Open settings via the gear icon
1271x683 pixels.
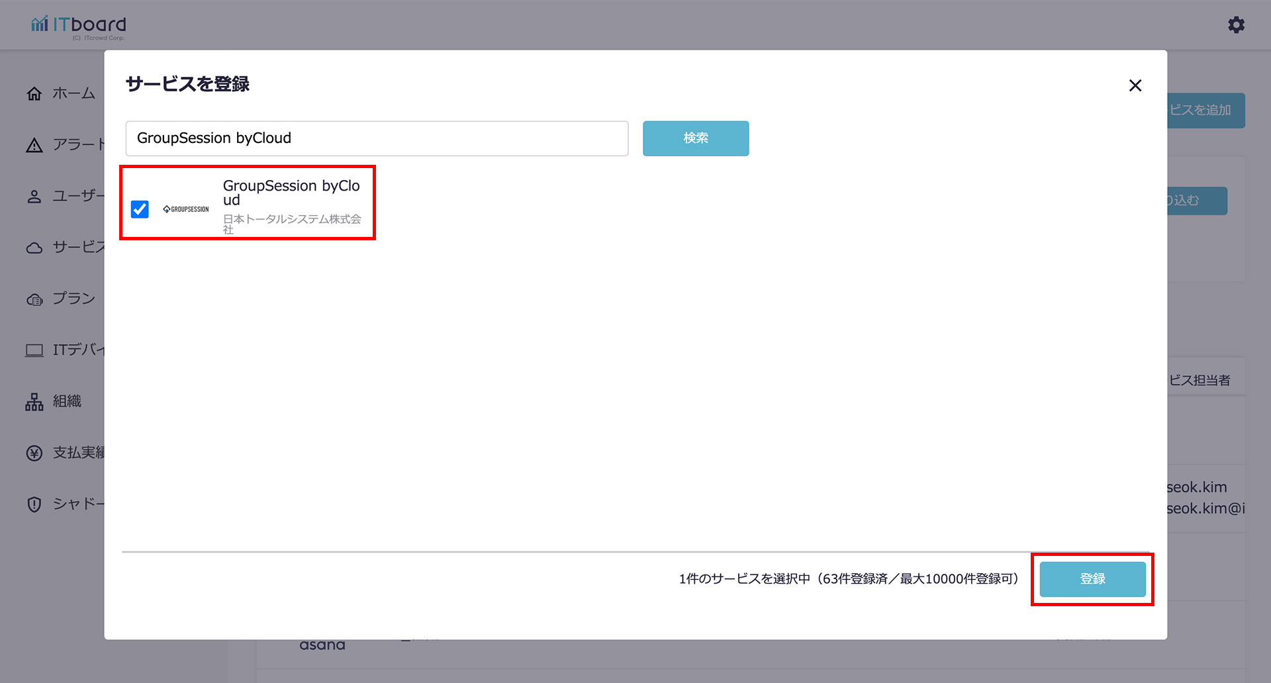point(1236,25)
